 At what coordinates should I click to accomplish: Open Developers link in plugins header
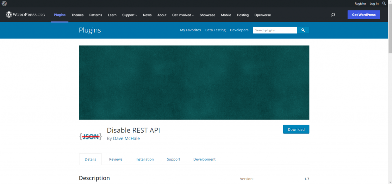239,30
